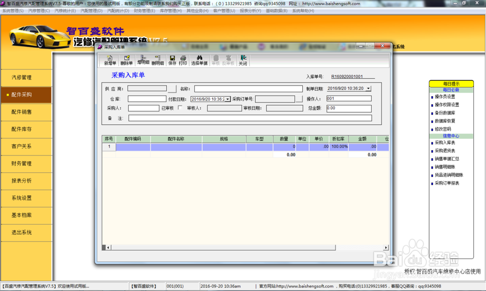Click the 增明细 (add detail line) icon
486x291 pixels.
143,60
